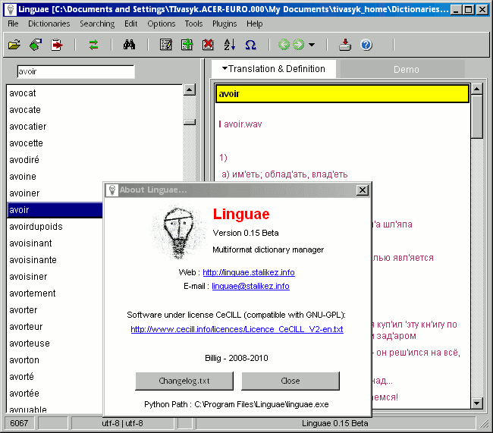Click the blue help question mark icon
The image size is (493, 433).
click(366, 45)
